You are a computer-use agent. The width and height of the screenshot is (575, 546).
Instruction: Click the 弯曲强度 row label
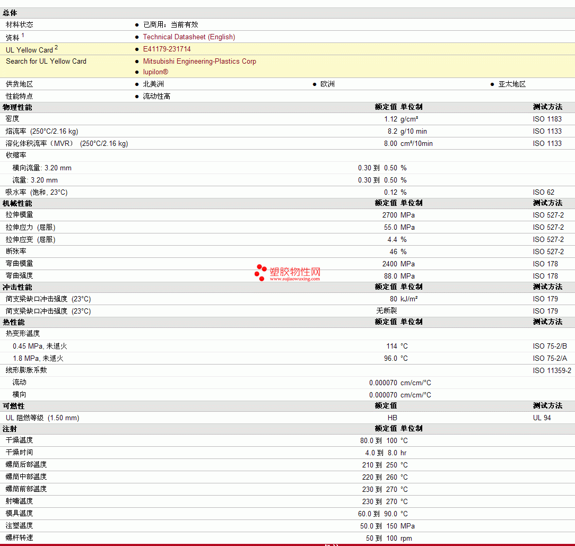point(20,275)
